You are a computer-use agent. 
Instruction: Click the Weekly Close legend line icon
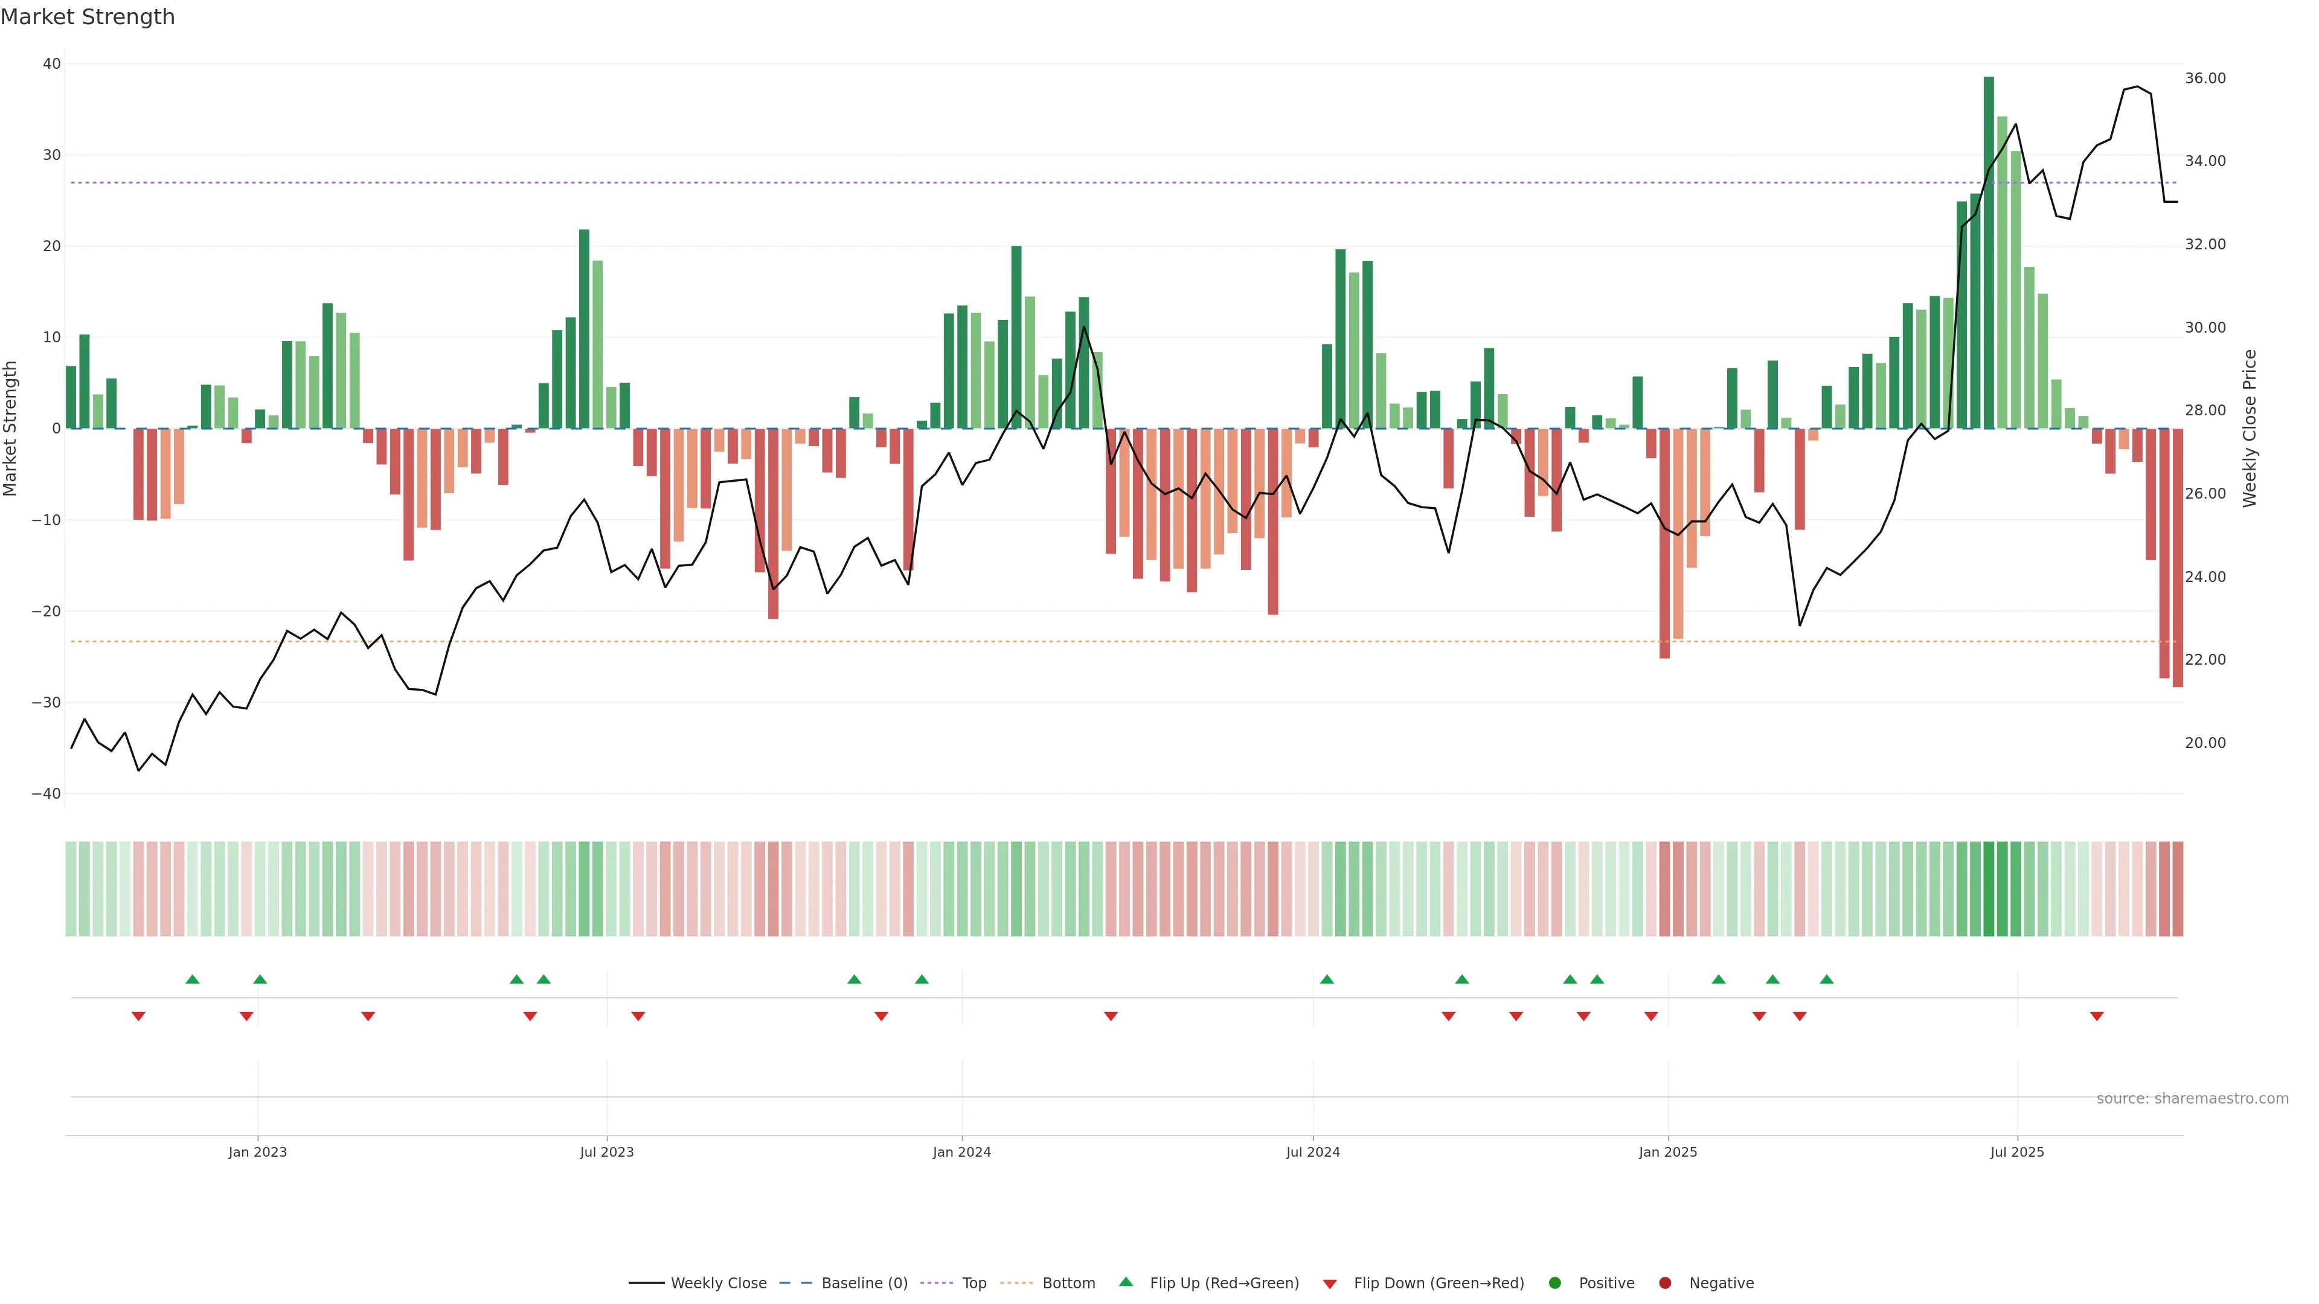coord(646,1282)
